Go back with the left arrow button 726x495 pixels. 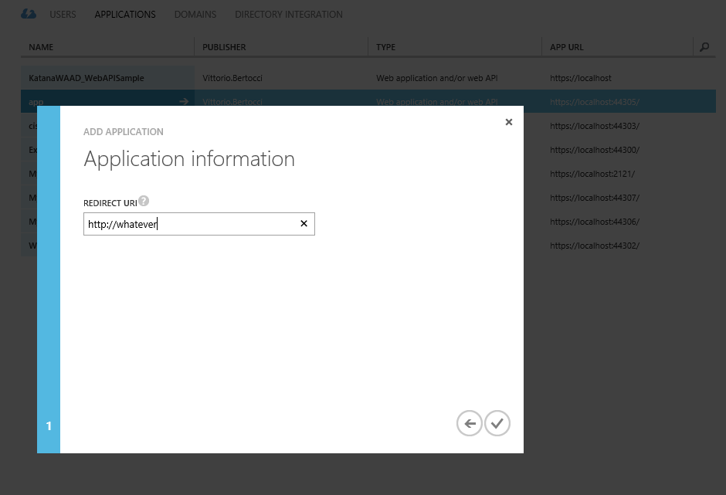pos(470,423)
